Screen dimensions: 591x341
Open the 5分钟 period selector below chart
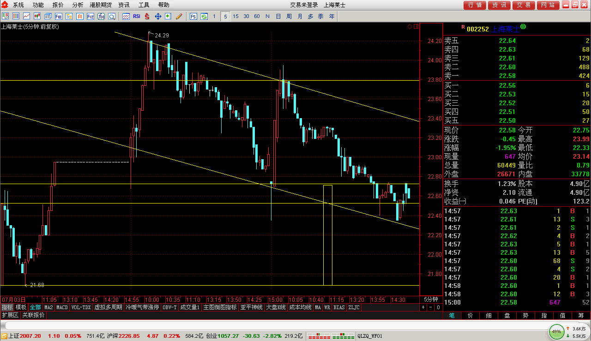[x=431, y=299]
